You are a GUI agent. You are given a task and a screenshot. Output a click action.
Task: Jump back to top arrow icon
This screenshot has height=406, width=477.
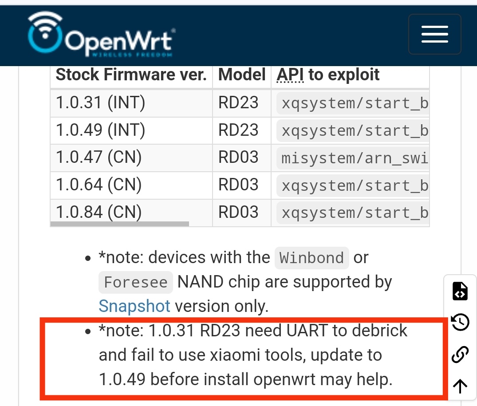pos(460,386)
